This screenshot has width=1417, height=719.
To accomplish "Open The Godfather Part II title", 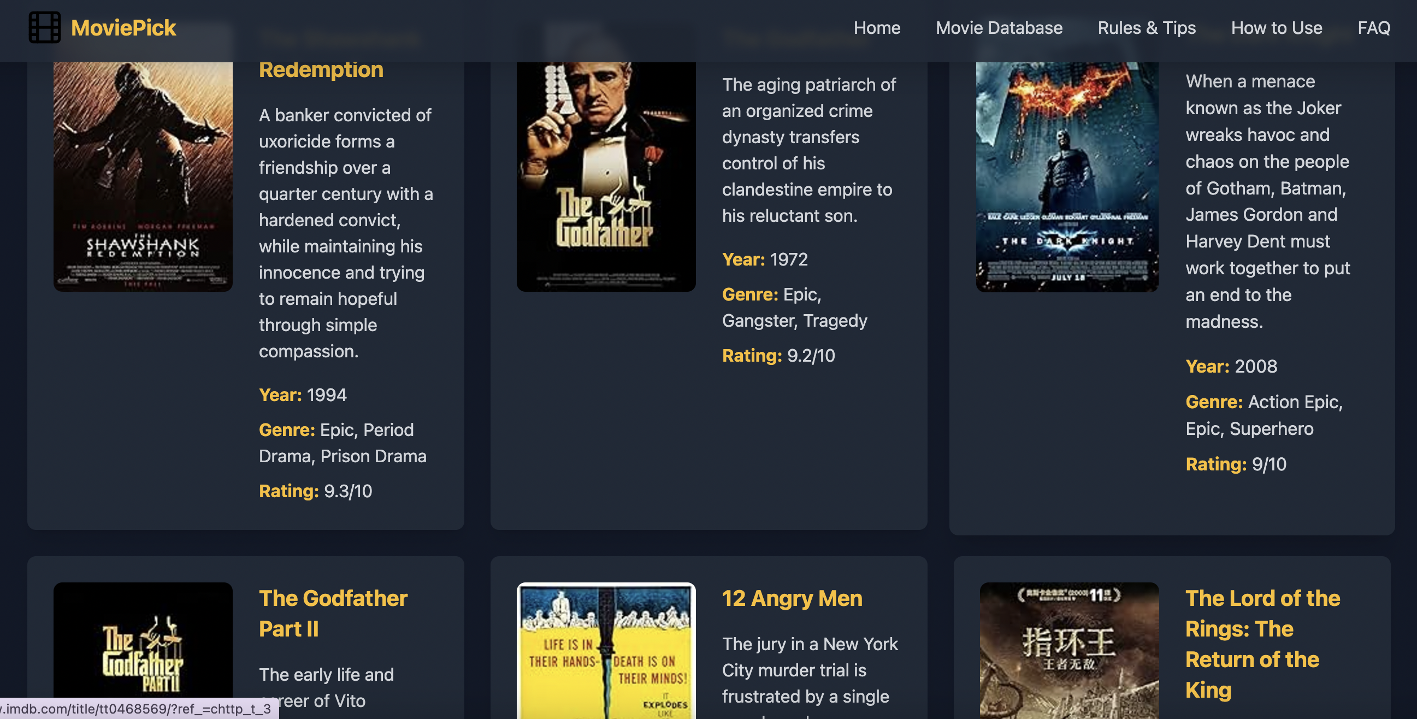I will click(333, 614).
